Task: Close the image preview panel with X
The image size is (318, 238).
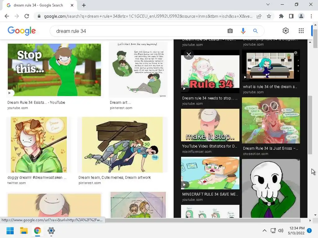Action: (x=189, y=55)
